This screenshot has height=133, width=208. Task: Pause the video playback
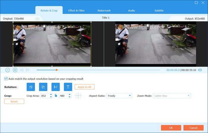tap(7, 70)
